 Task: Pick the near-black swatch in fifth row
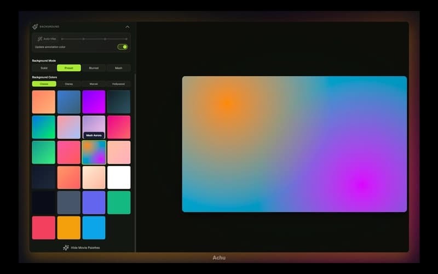pyautogui.click(x=44, y=203)
